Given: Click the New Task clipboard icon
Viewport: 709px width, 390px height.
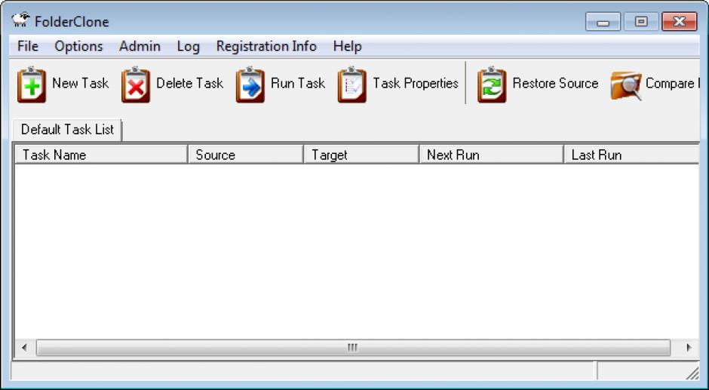Looking at the screenshot, I should (x=32, y=84).
